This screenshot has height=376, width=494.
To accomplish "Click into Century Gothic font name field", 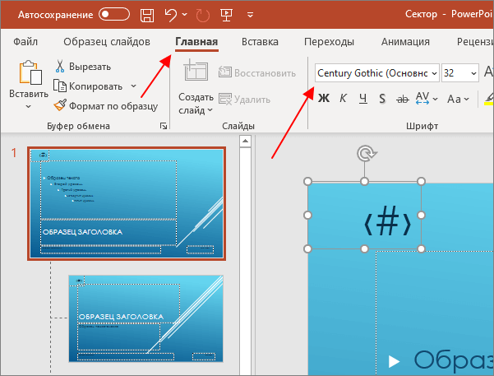I will (x=372, y=73).
